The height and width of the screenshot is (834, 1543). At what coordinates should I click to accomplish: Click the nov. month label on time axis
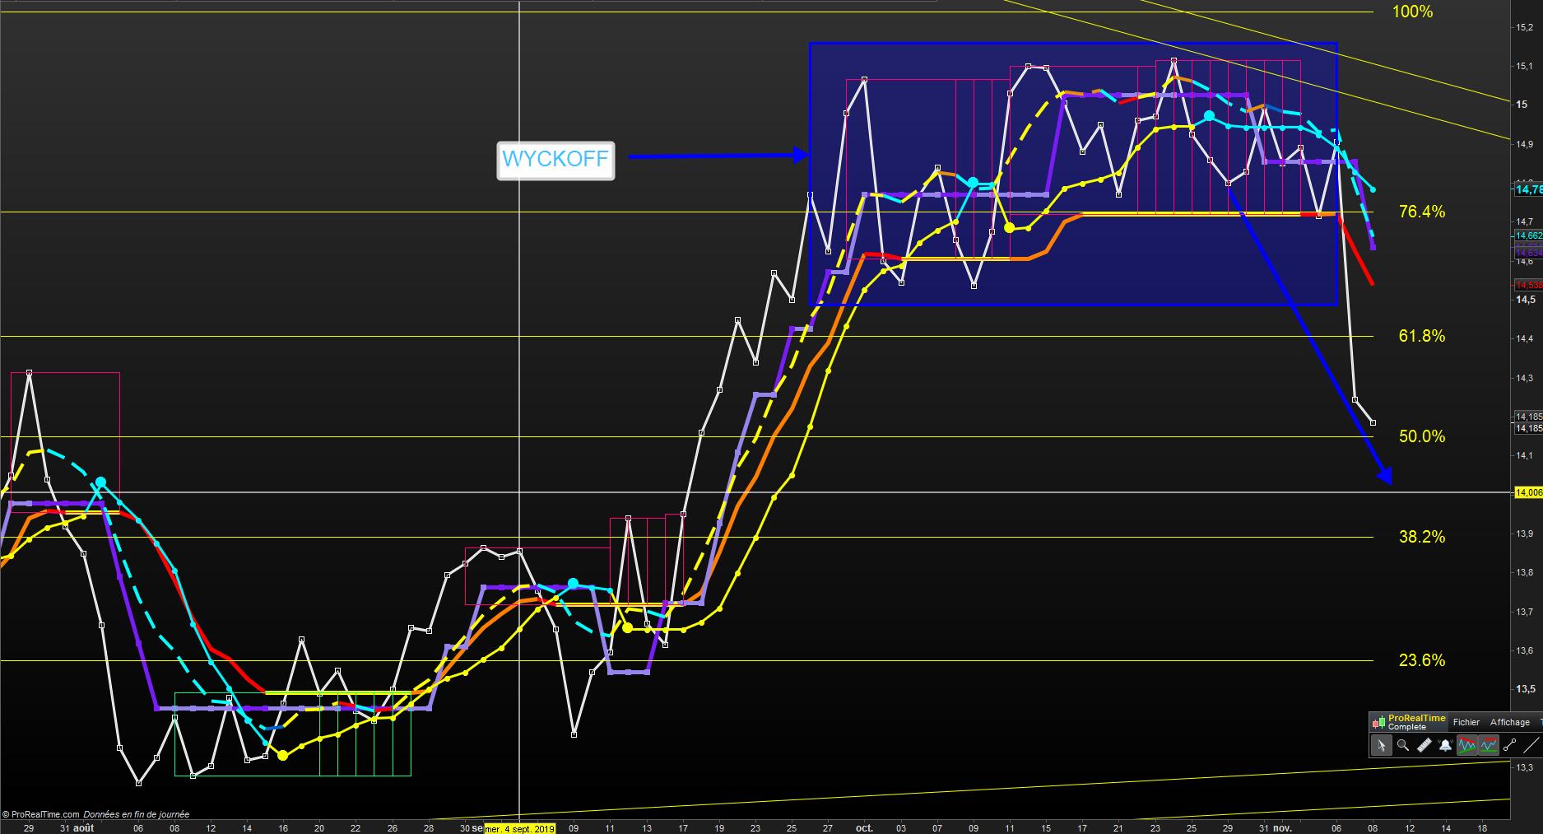pyautogui.click(x=1281, y=827)
